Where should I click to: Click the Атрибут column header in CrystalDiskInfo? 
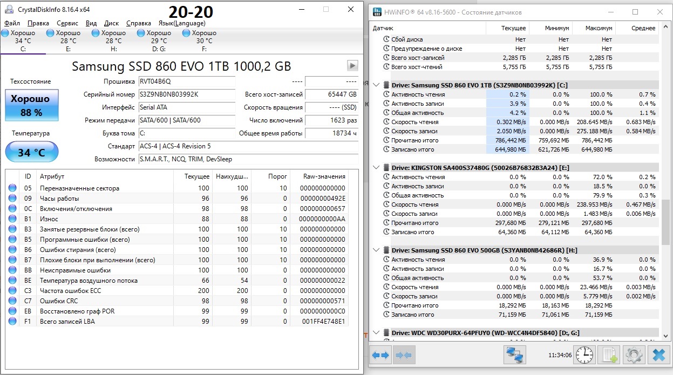[x=105, y=176]
